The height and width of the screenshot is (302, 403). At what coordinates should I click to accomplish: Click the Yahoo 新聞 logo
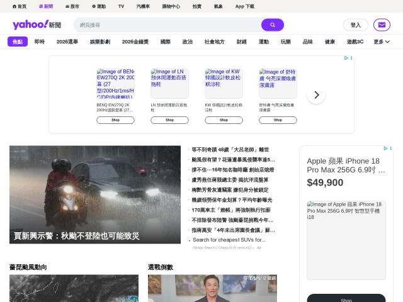[37, 25]
